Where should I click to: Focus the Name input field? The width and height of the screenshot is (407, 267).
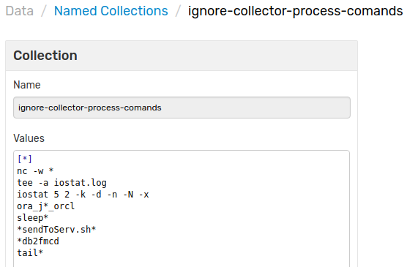182,108
